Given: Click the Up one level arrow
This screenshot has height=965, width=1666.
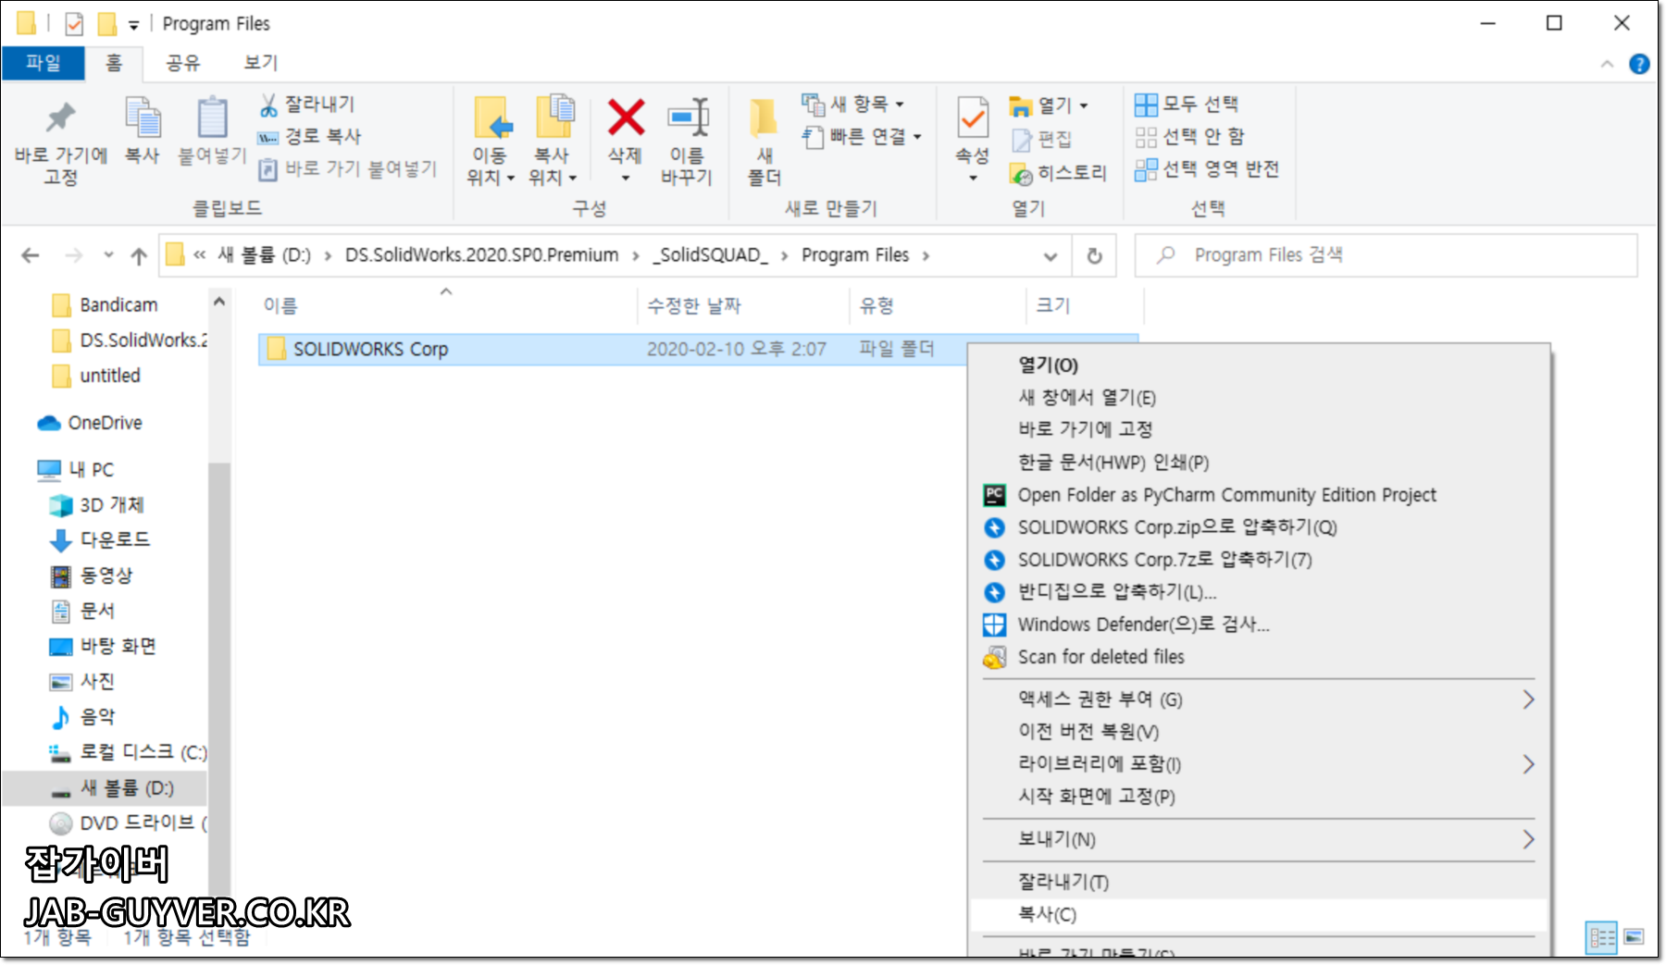Looking at the screenshot, I should [139, 255].
